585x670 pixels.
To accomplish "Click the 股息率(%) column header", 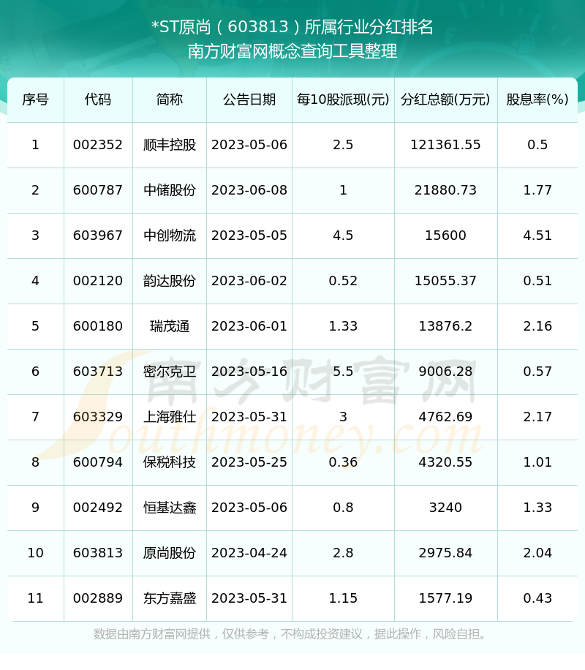I will tap(538, 101).
